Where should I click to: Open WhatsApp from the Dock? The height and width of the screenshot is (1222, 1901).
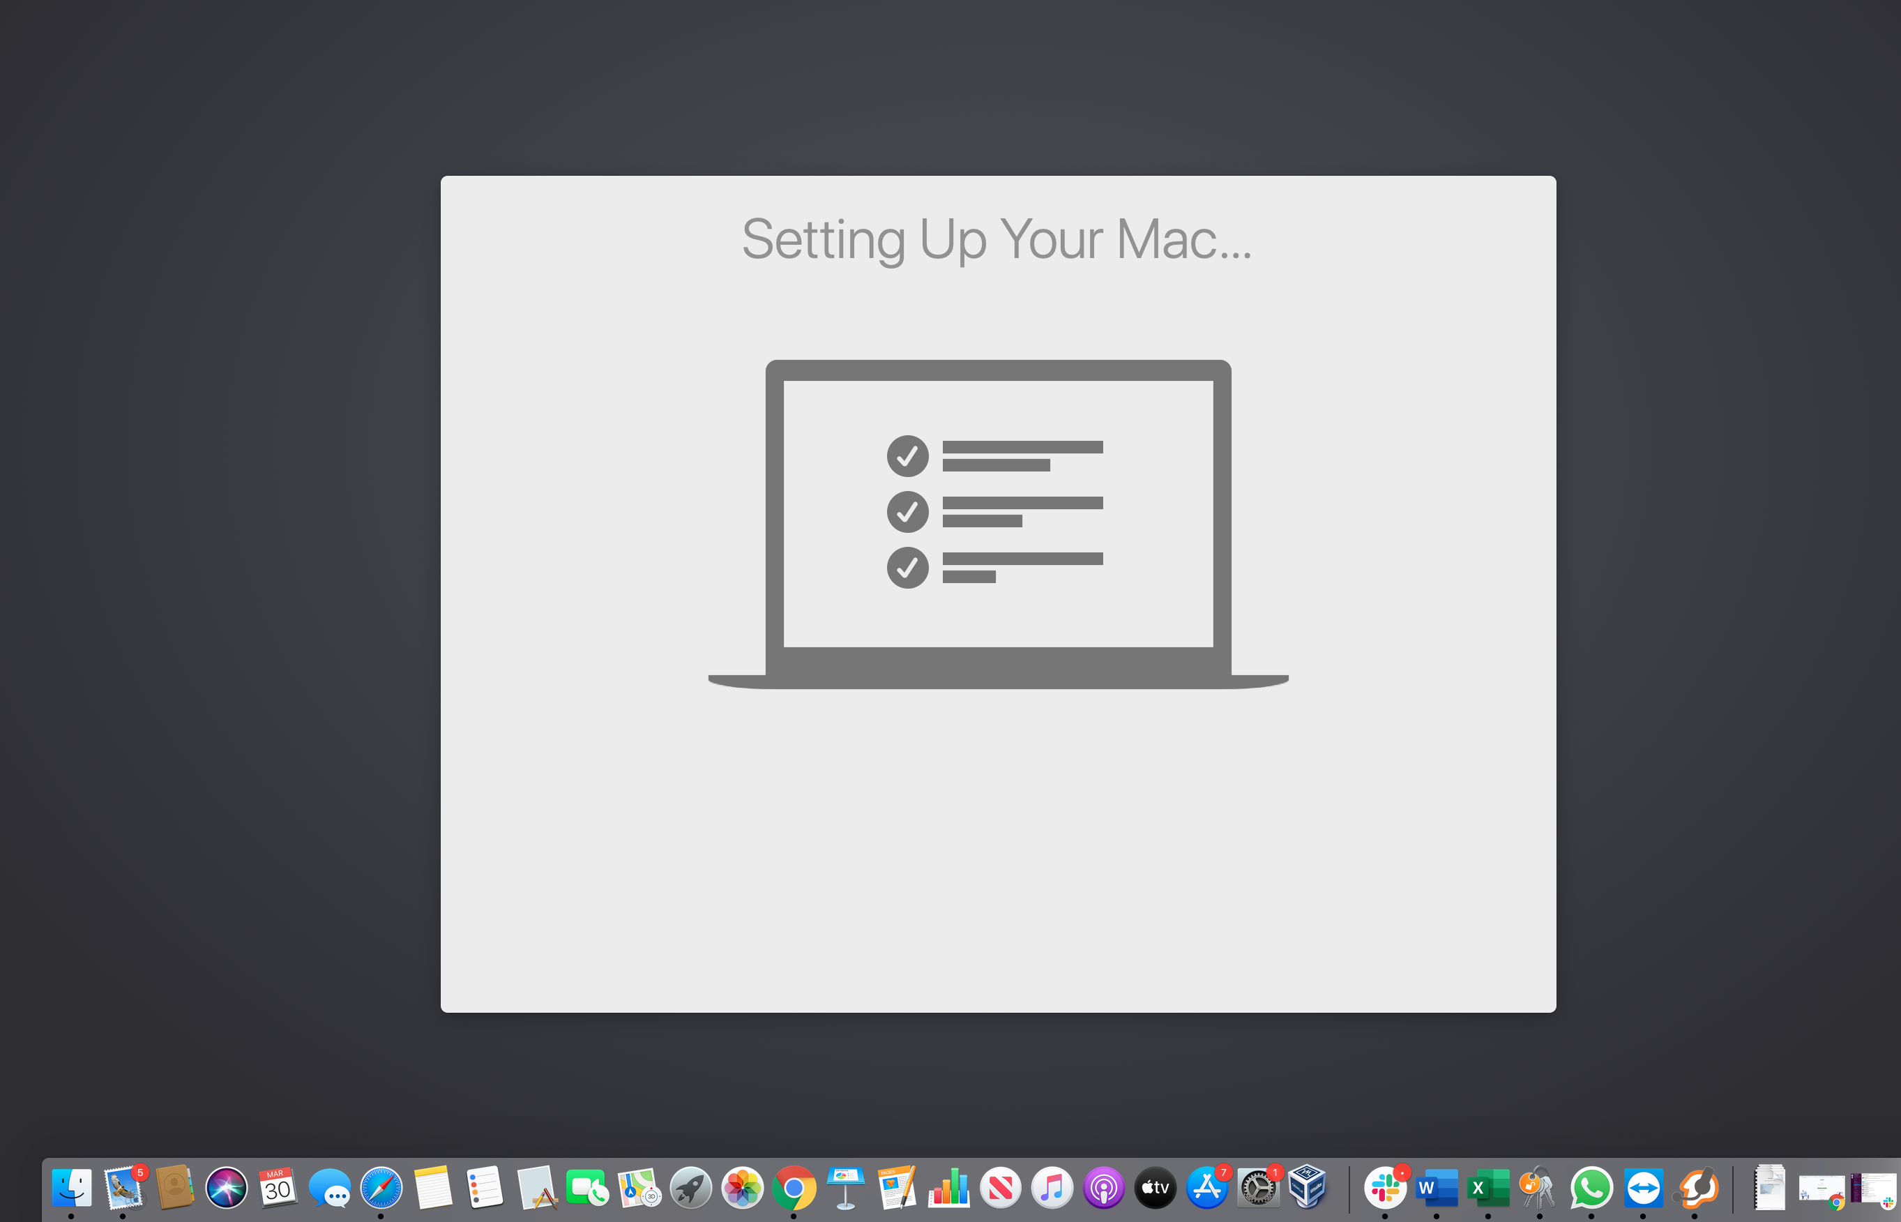coord(1591,1188)
